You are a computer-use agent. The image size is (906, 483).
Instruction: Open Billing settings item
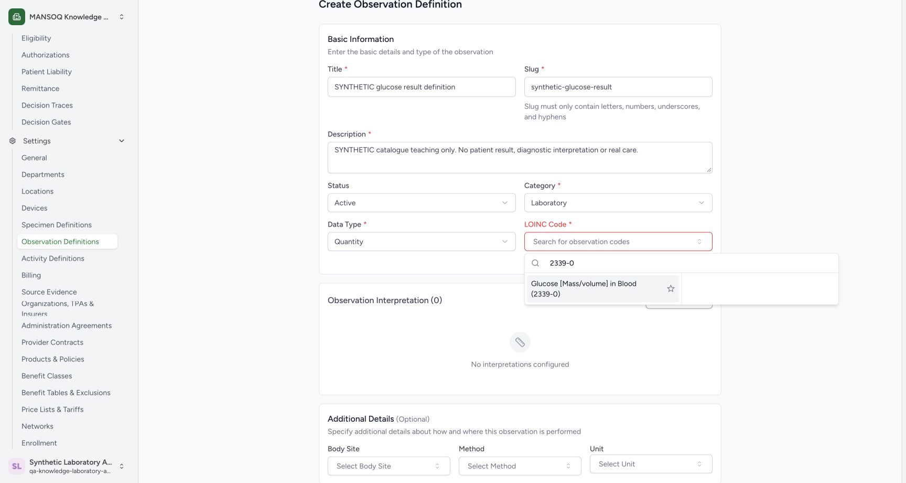tap(31, 275)
